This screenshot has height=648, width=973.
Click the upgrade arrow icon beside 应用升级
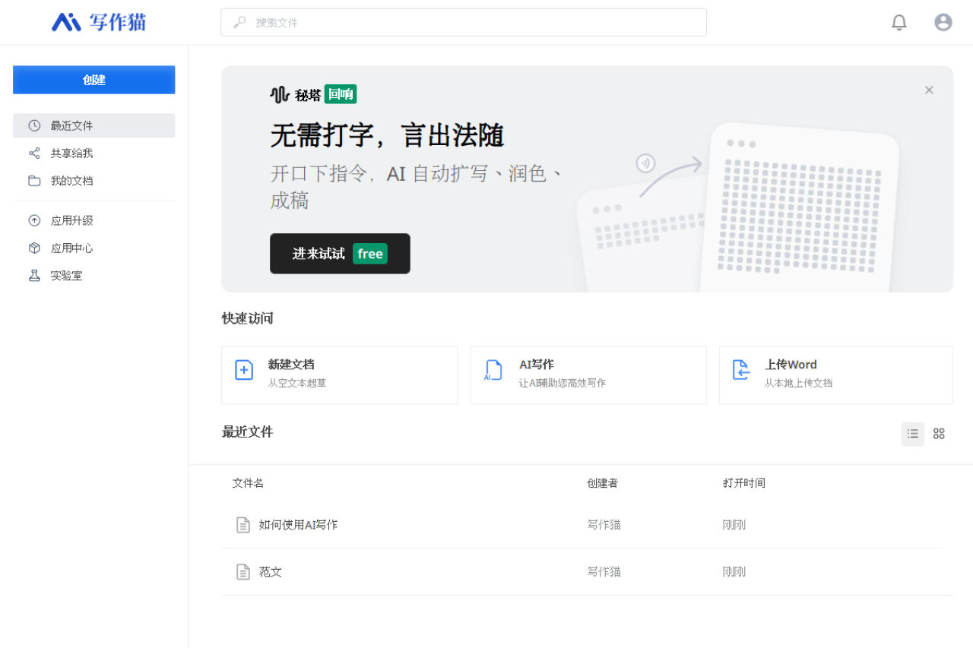tap(34, 220)
